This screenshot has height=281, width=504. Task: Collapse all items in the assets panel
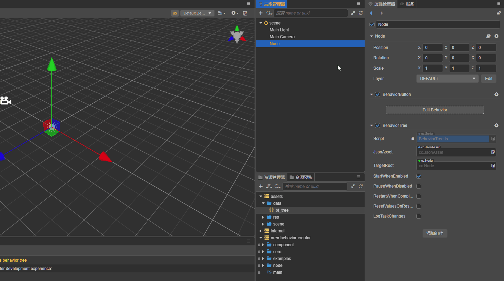353,187
